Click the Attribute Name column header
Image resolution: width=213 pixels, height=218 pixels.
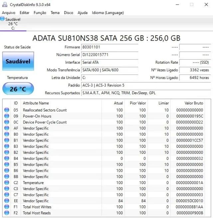coord(61,103)
